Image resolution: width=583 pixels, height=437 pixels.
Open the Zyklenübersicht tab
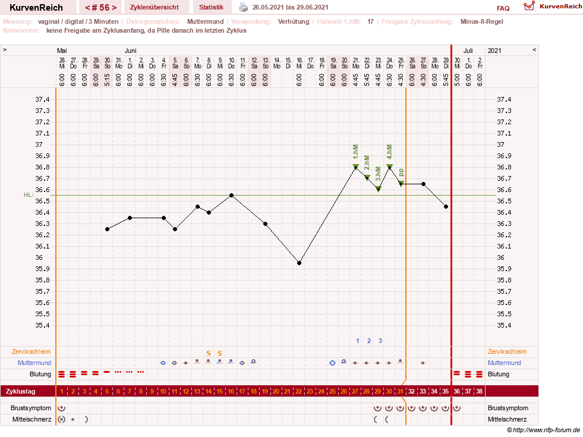pos(155,7)
